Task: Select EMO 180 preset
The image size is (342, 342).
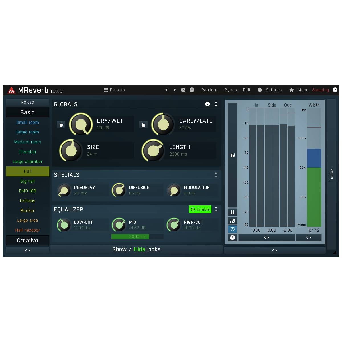Action: (x=28, y=191)
